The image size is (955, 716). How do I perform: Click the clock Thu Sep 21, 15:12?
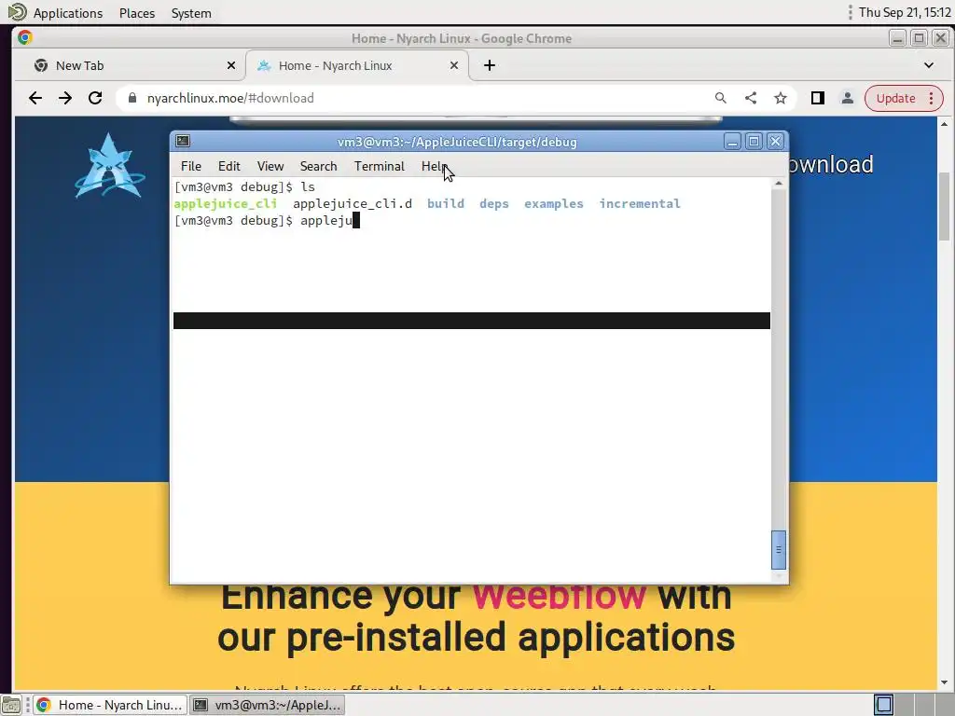click(905, 13)
